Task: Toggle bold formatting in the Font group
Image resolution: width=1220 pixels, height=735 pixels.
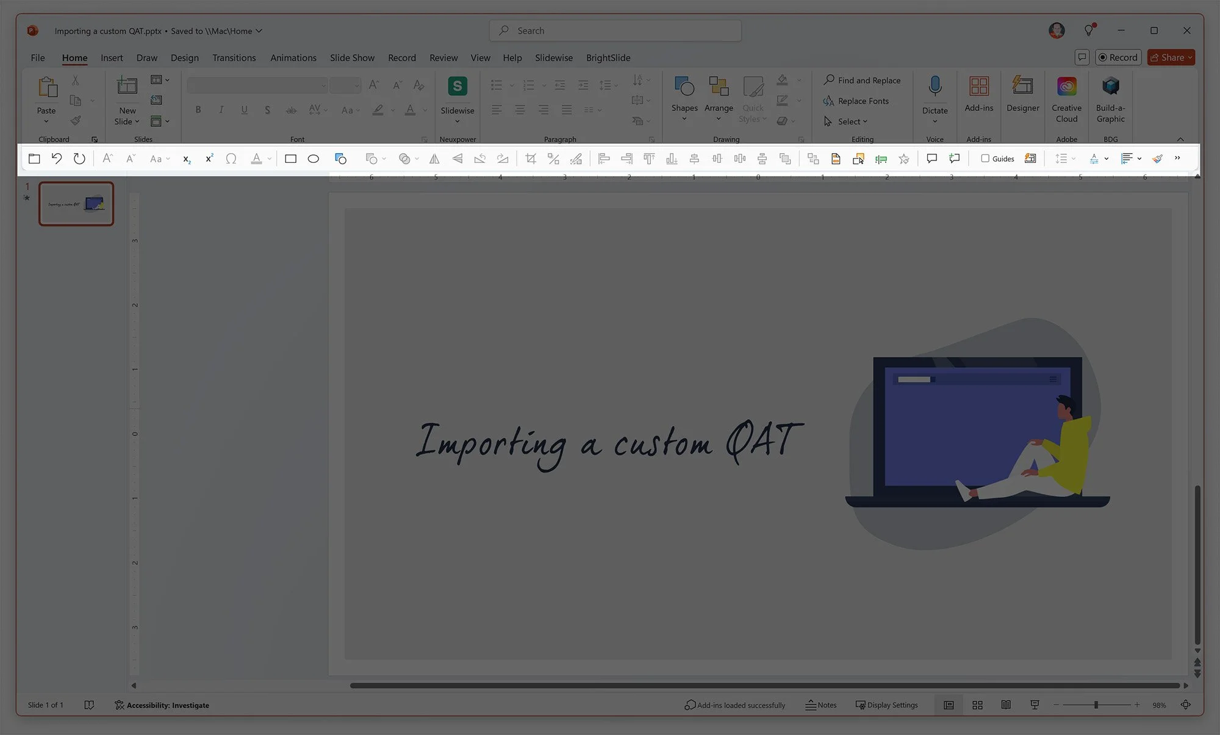Action: [198, 110]
